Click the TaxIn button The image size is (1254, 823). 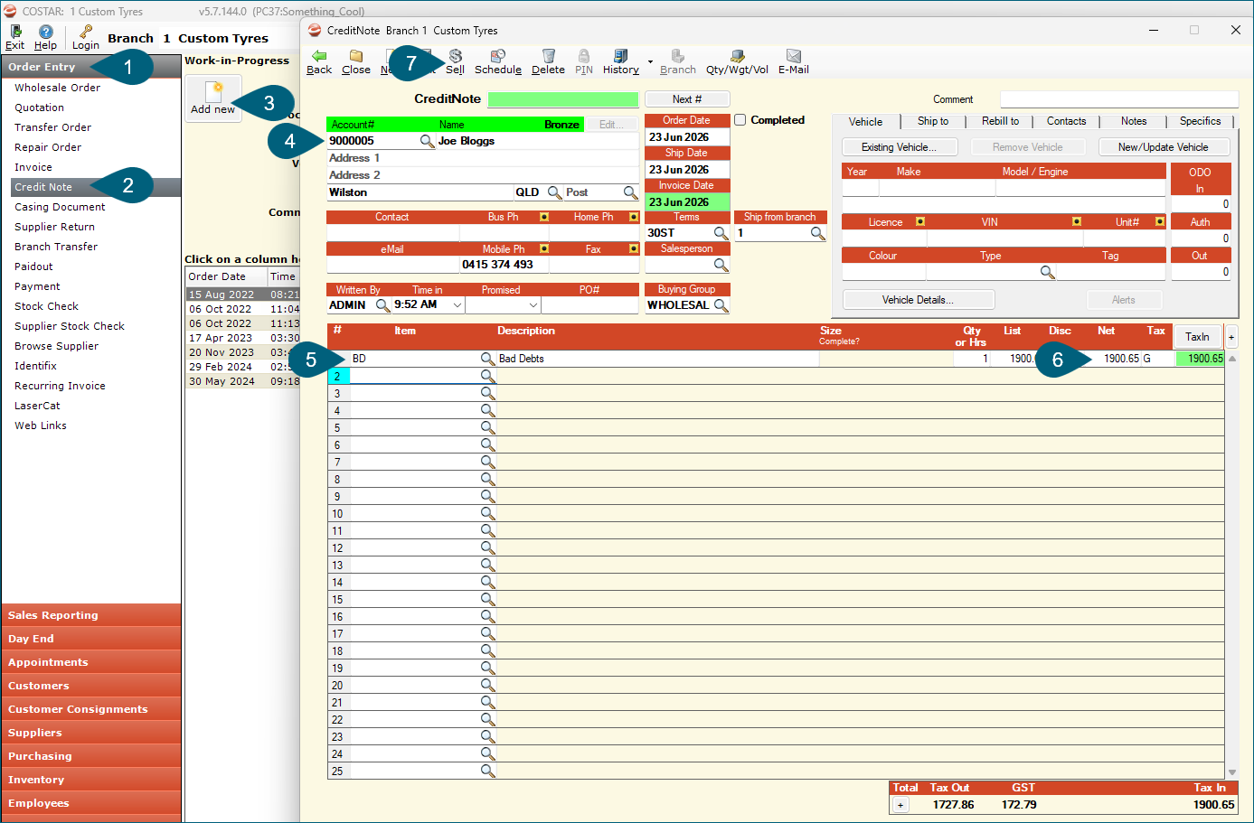tap(1197, 337)
